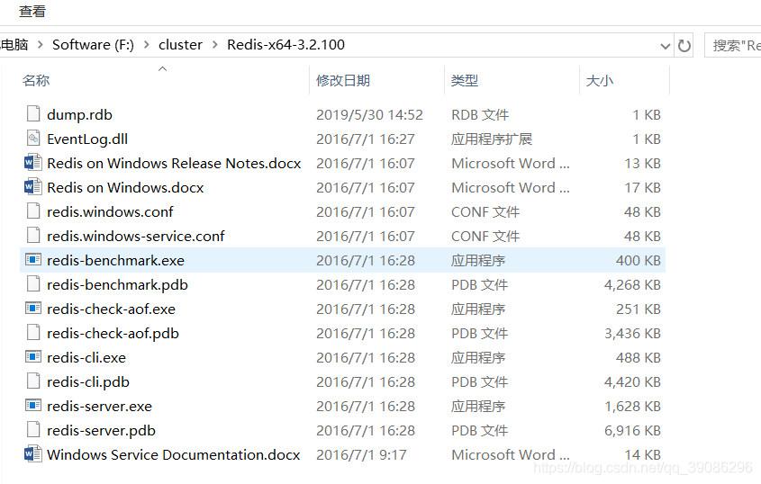Click the 4,420 KB size of redis-cli.pdb
Image resolution: width=761 pixels, height=484 pixels.
632,381
